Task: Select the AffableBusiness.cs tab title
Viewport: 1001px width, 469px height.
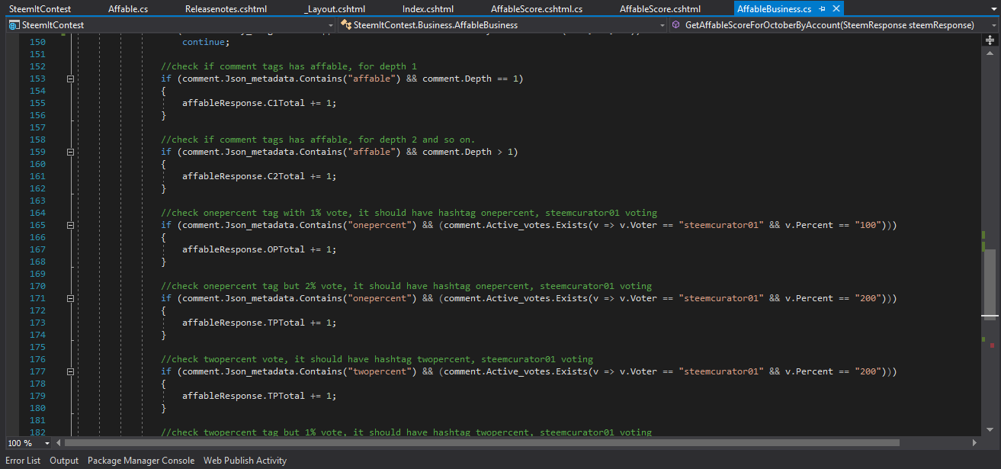Action: point(774,9)
